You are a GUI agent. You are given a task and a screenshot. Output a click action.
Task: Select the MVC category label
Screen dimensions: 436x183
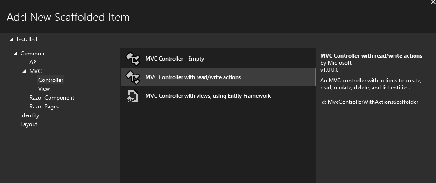pos(35,71)
